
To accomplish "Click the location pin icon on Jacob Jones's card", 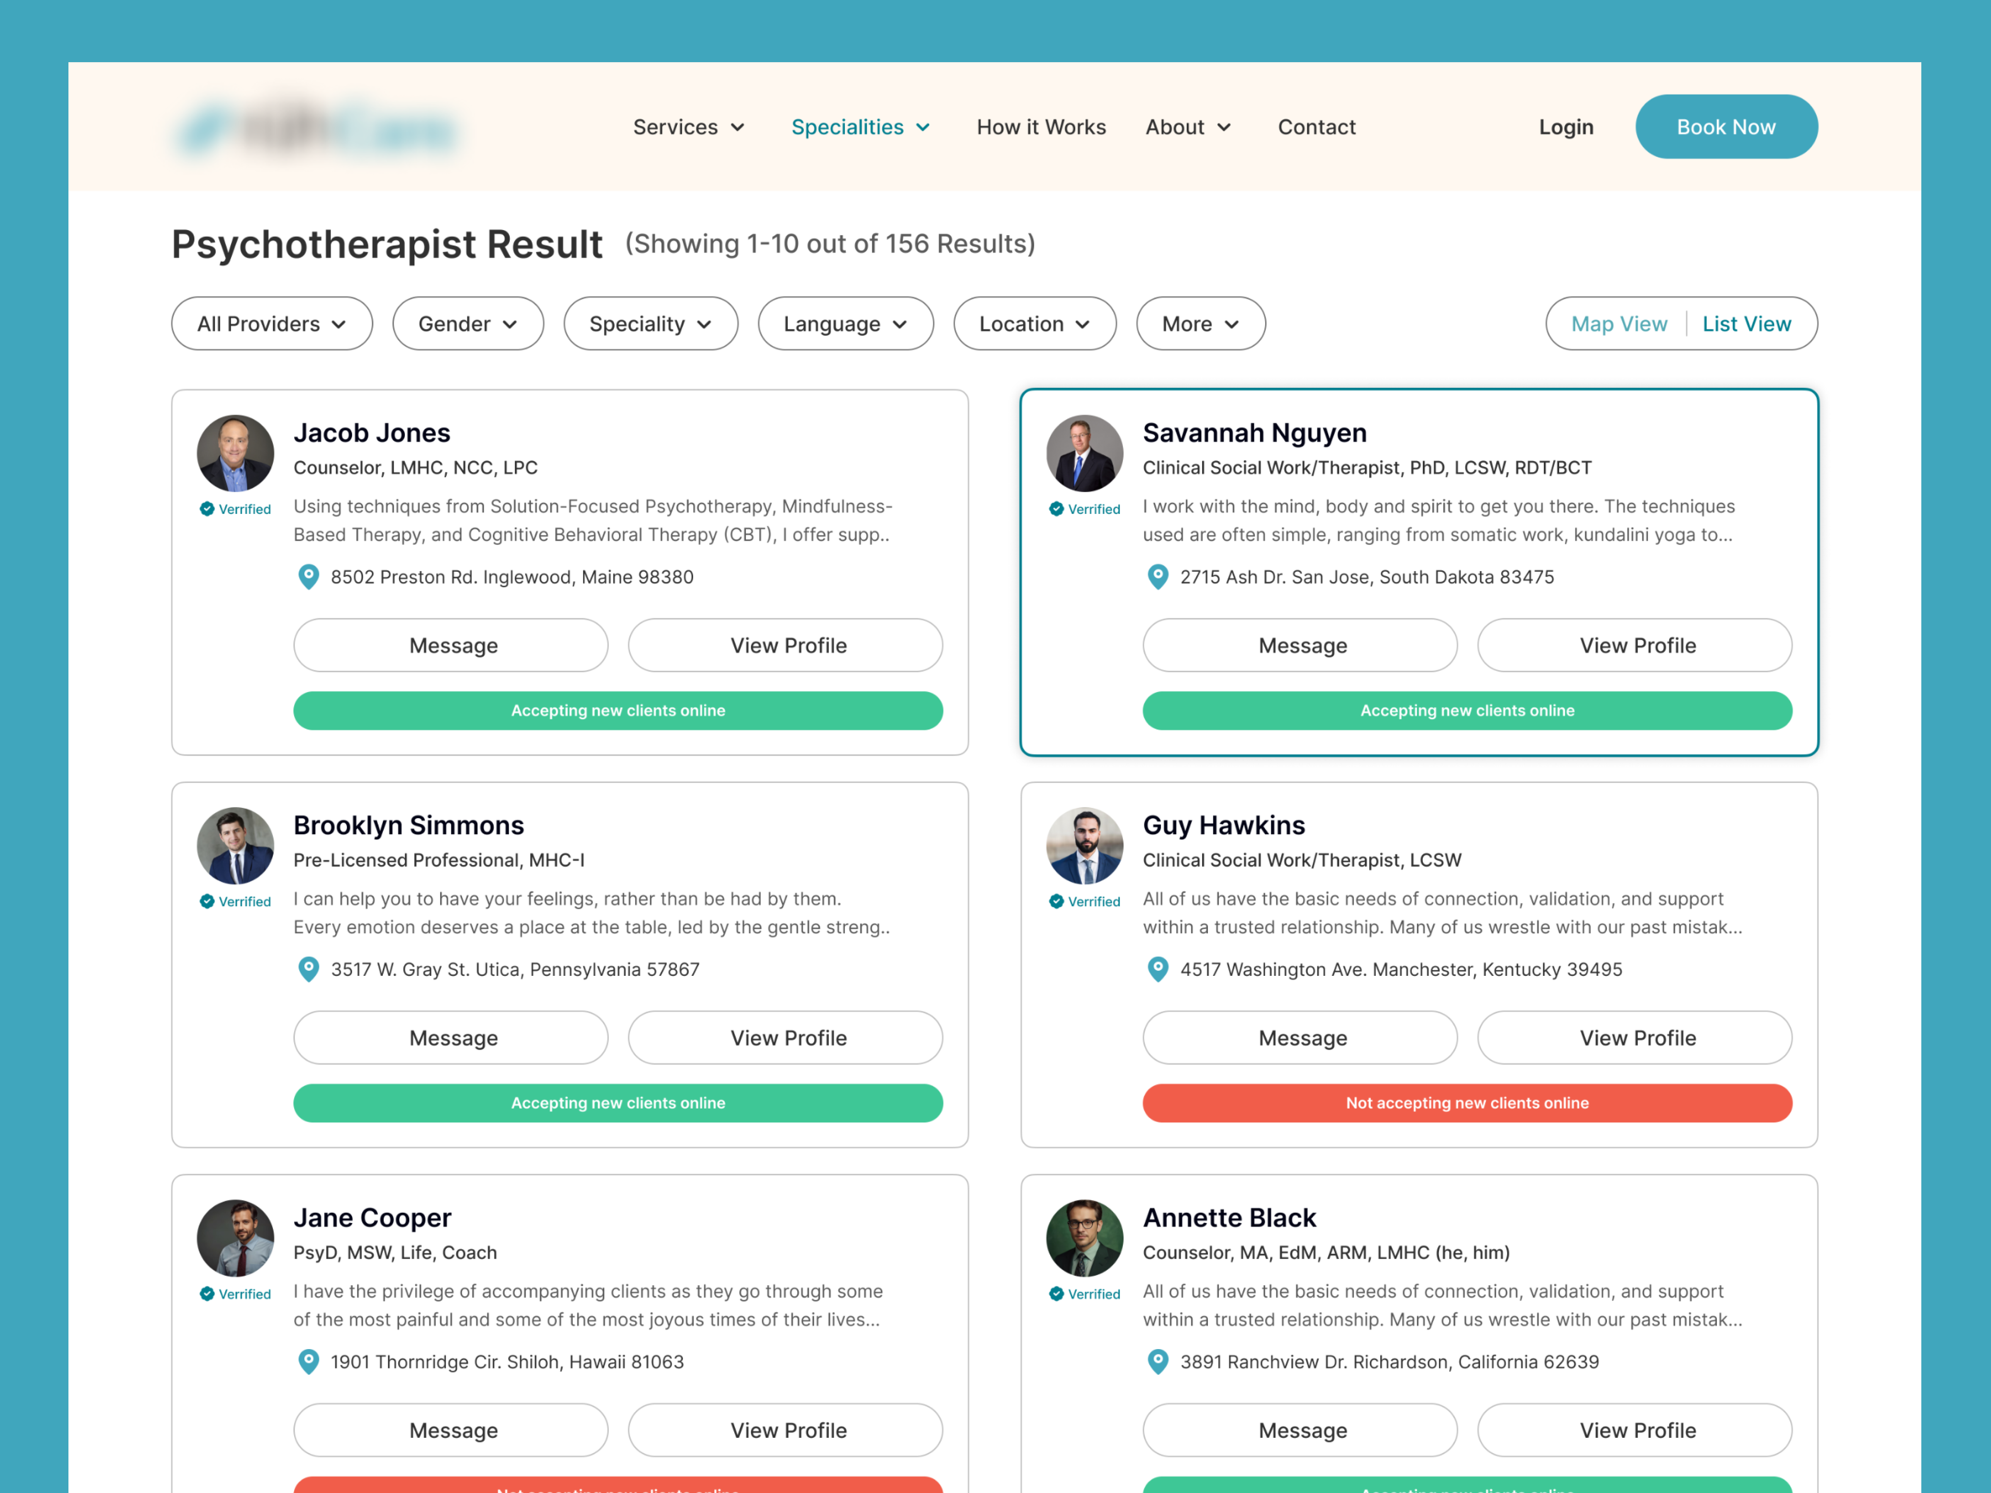I will pos(309,577).
